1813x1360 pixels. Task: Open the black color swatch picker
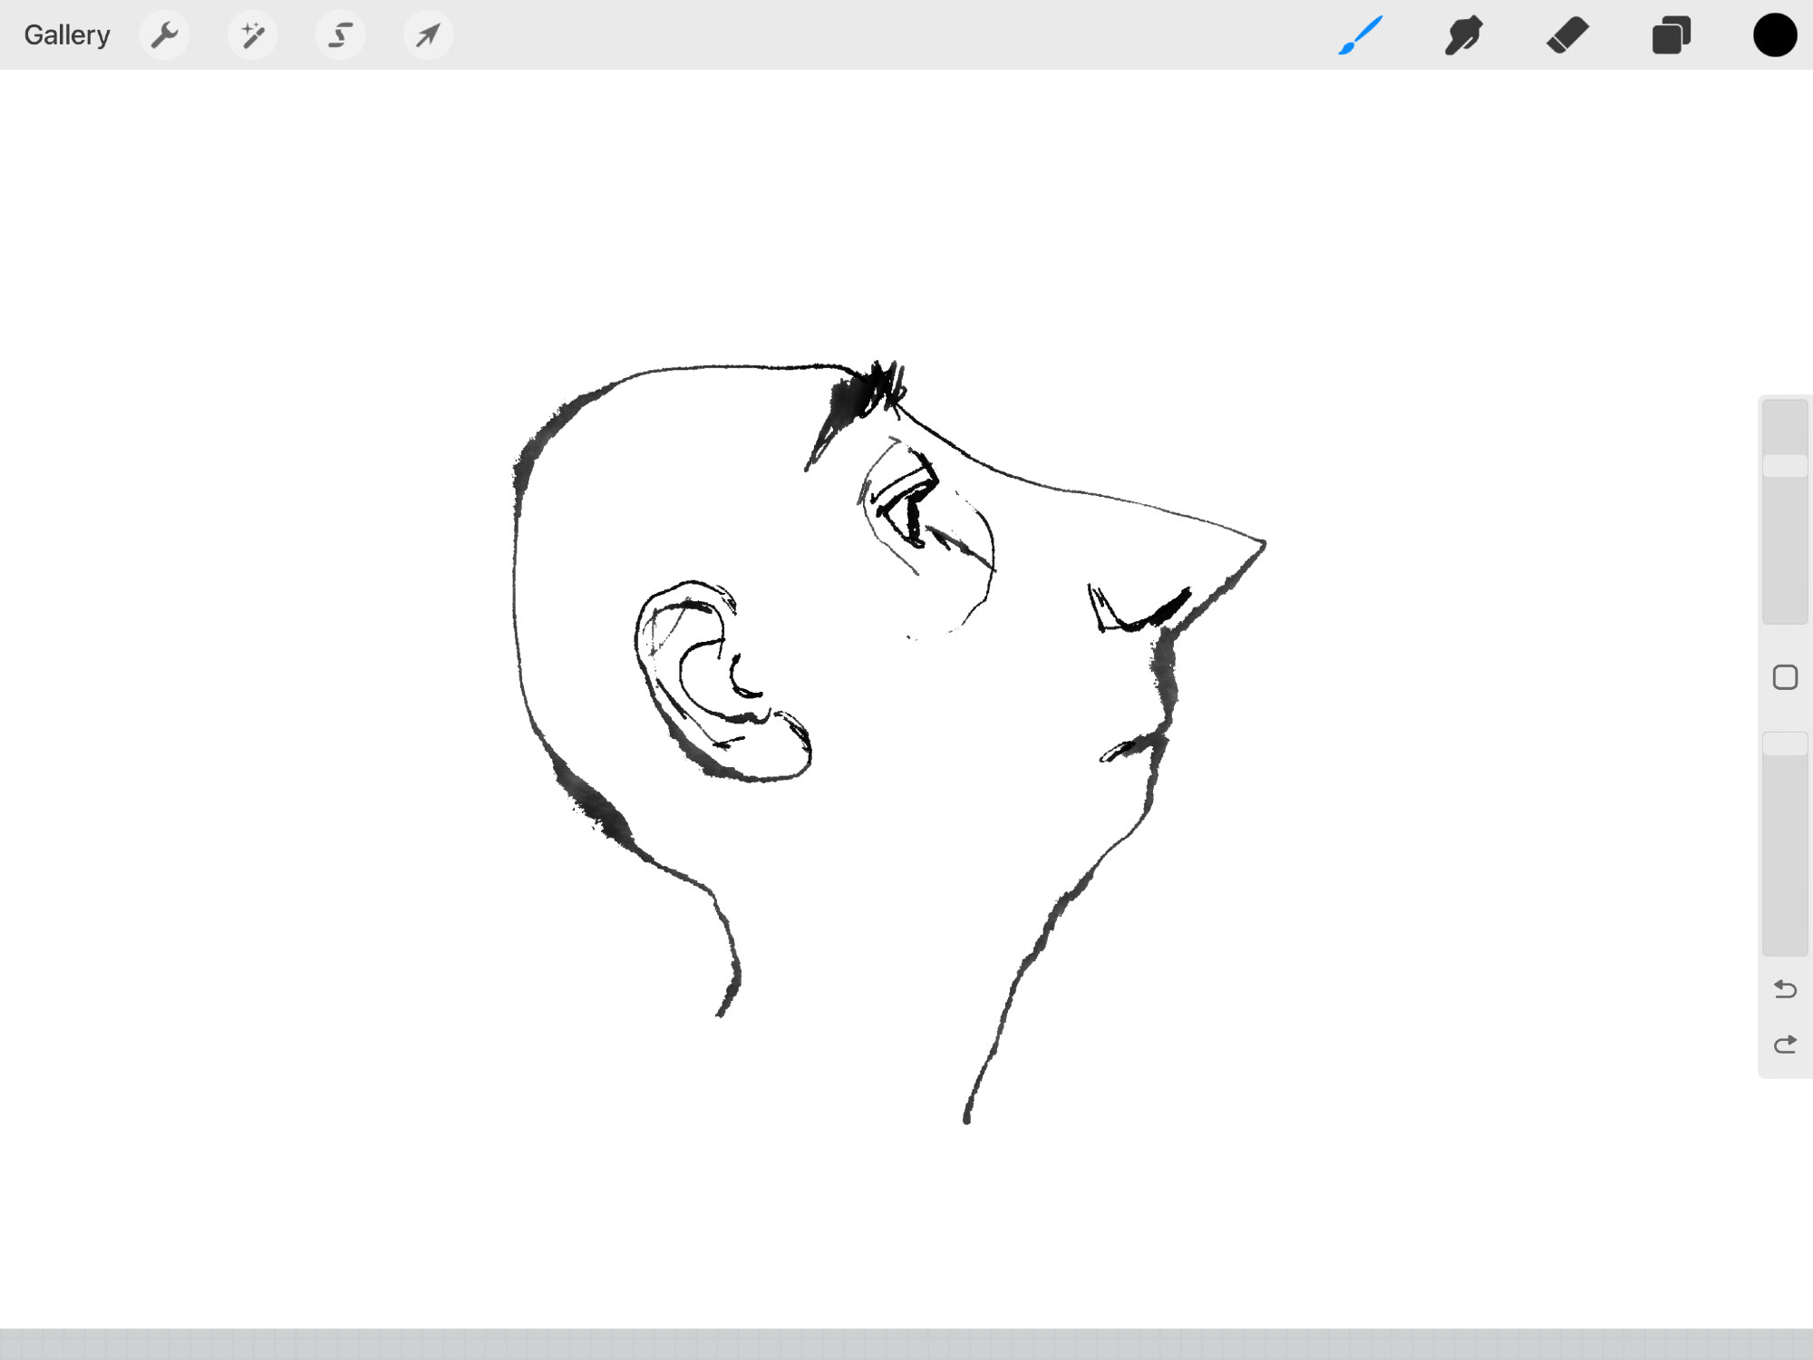point(1774,35)
